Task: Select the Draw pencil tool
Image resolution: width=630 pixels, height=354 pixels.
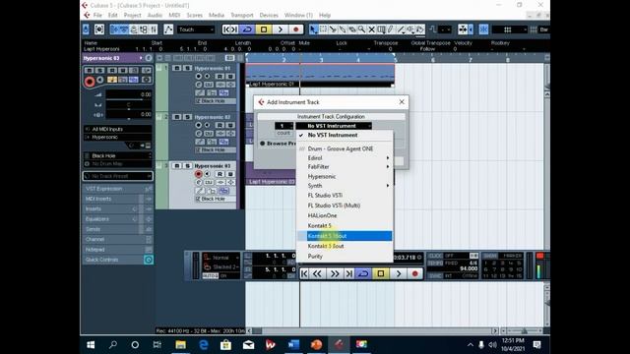Action: (x=391, y=29)
